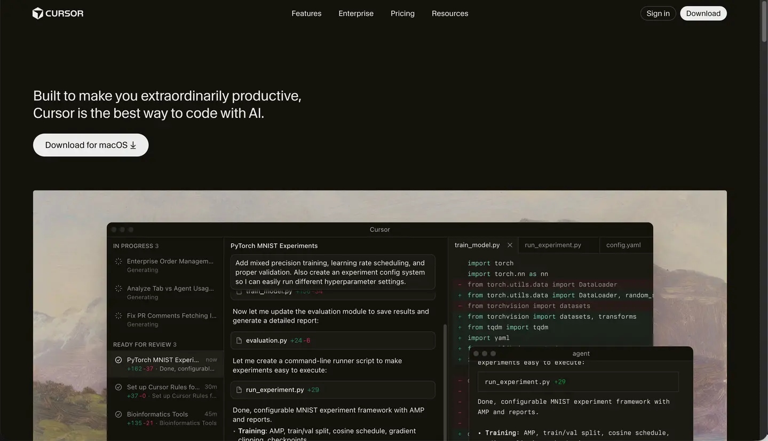Click the Cursor logo in header
Screen dimensions: 768x441
tap(58, 13)
